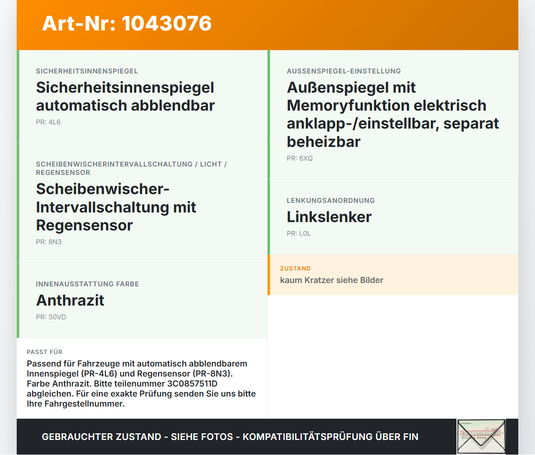Viewport: 535px width, 455px height.
Task: Select the PR: 6XQ code
Action: [x=300, y=158]
